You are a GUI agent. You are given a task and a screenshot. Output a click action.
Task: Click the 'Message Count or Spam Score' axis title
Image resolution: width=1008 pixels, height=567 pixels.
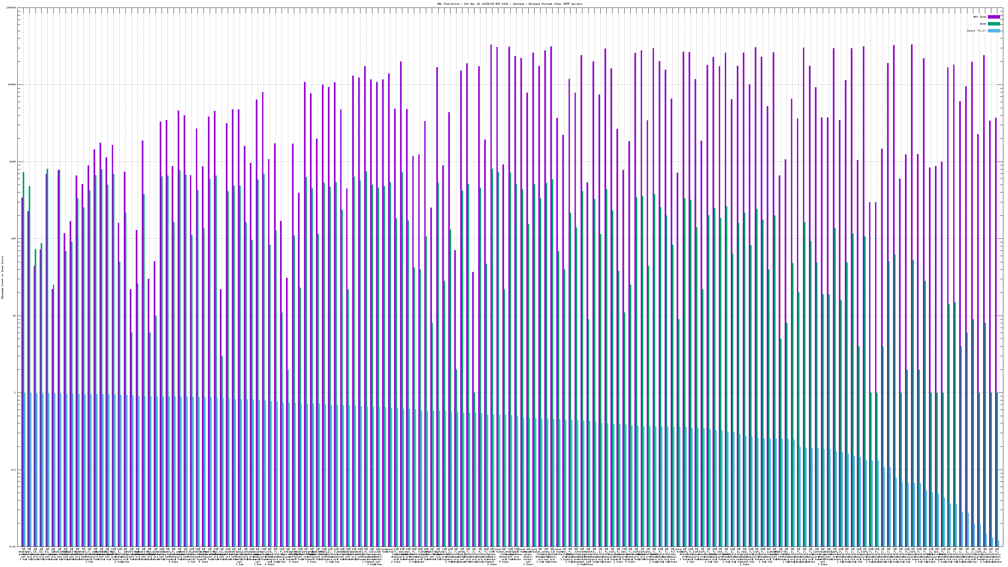[2, 277]
